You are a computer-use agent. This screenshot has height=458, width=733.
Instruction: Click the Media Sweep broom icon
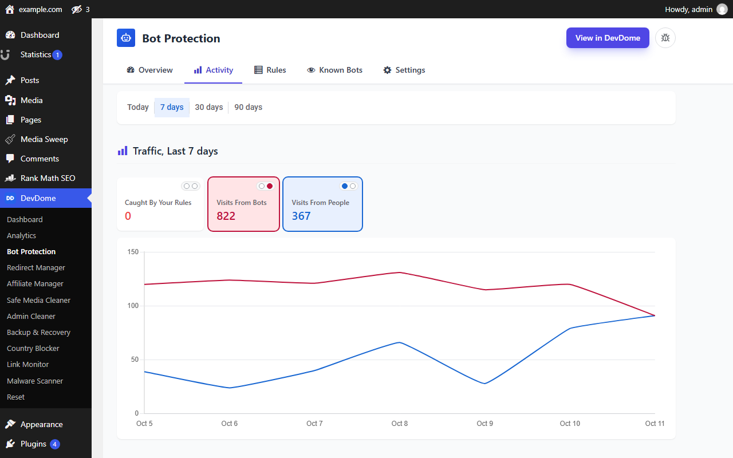(10, 139)
